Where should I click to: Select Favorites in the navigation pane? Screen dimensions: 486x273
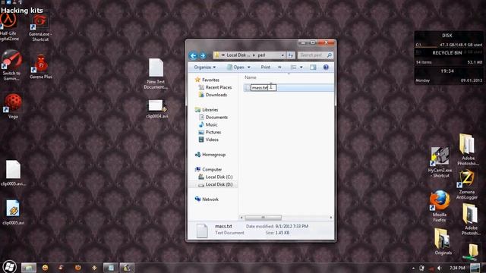click(x=210, y=80)
